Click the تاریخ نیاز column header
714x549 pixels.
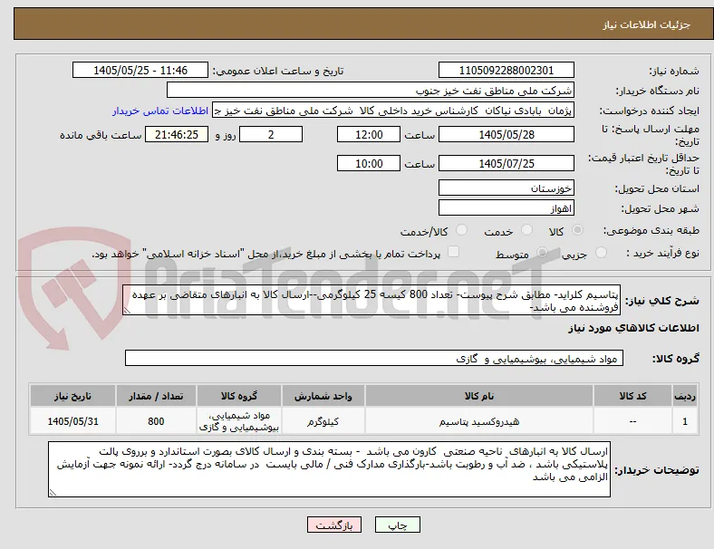point(72,396)
